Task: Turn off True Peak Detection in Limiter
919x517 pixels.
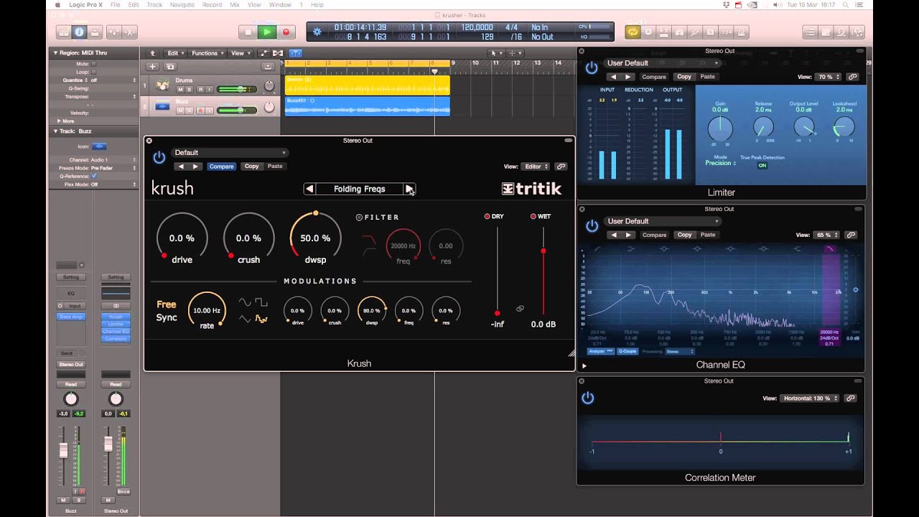Action: pyautogui.click(x=762, y=165)
